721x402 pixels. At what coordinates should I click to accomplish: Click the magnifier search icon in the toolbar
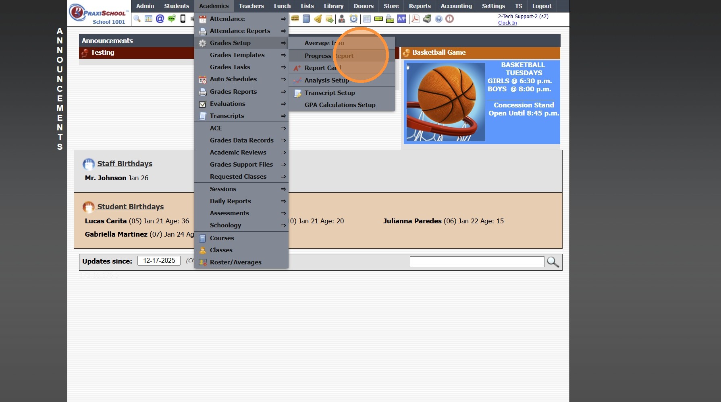137,19
